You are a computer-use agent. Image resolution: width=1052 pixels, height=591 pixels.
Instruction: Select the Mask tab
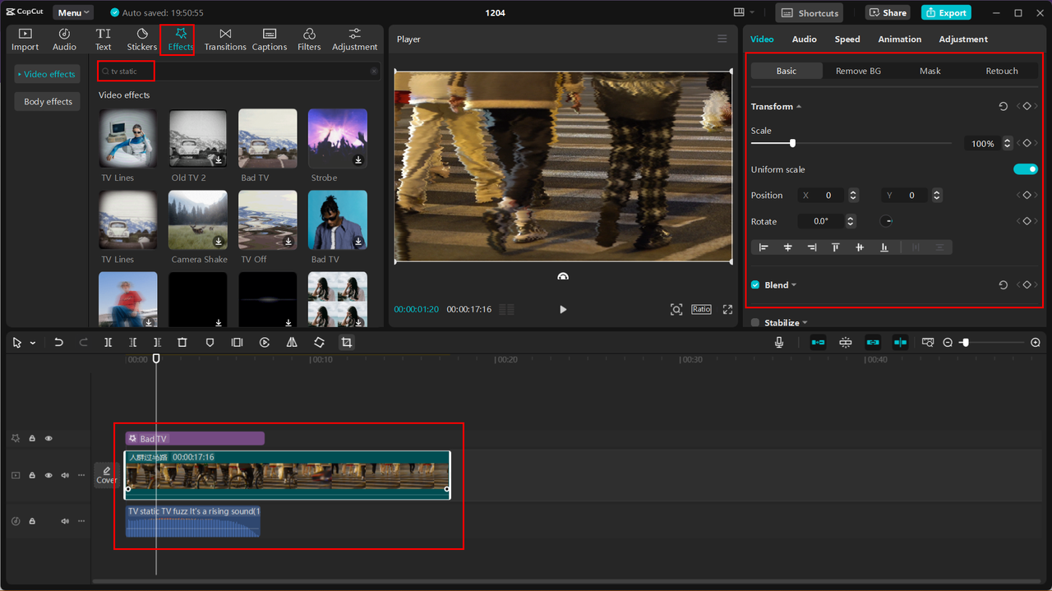click(x=930, y=72)
